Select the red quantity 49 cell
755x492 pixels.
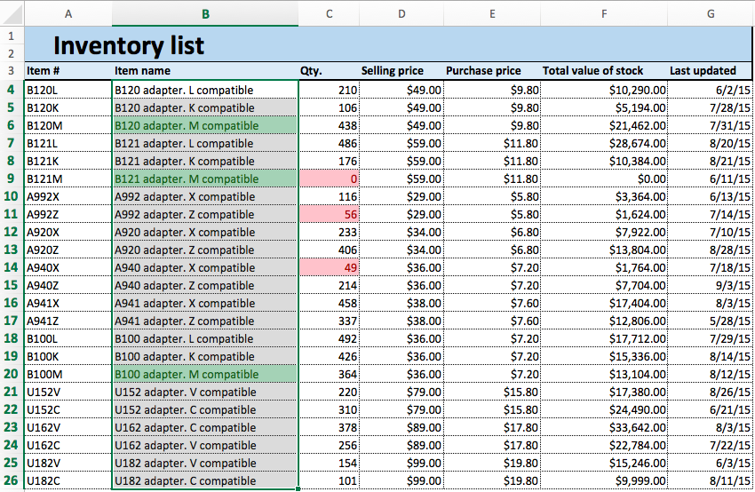[x=330, y=267]
